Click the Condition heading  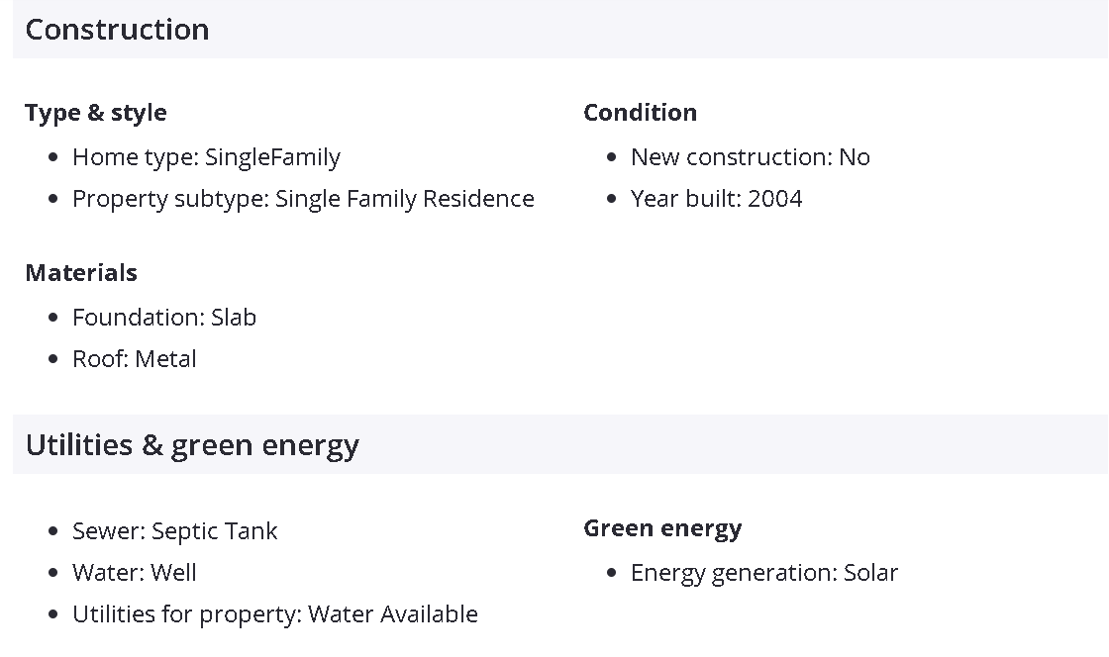[640, 113]
